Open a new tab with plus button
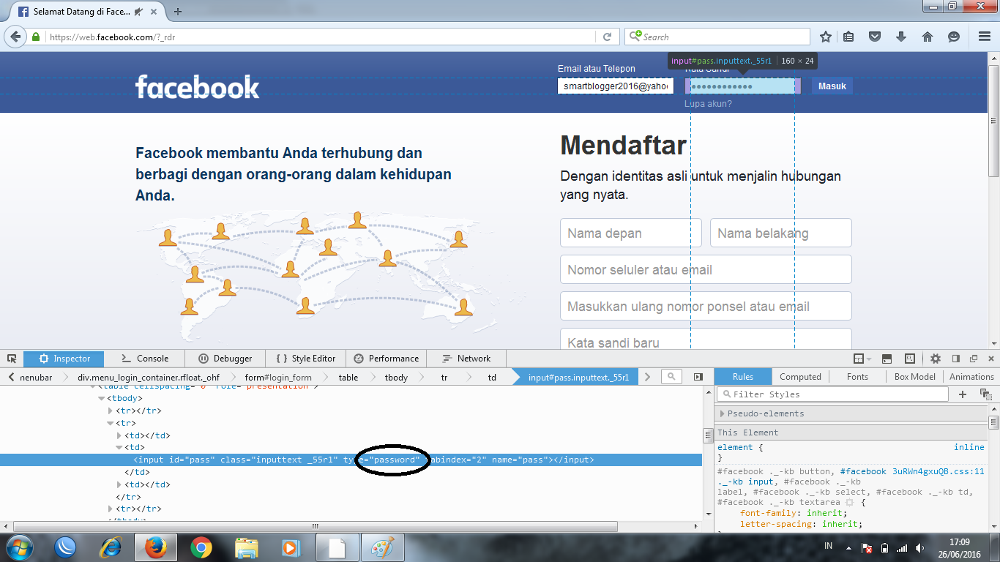1000x562 pixels. point(178,12)
